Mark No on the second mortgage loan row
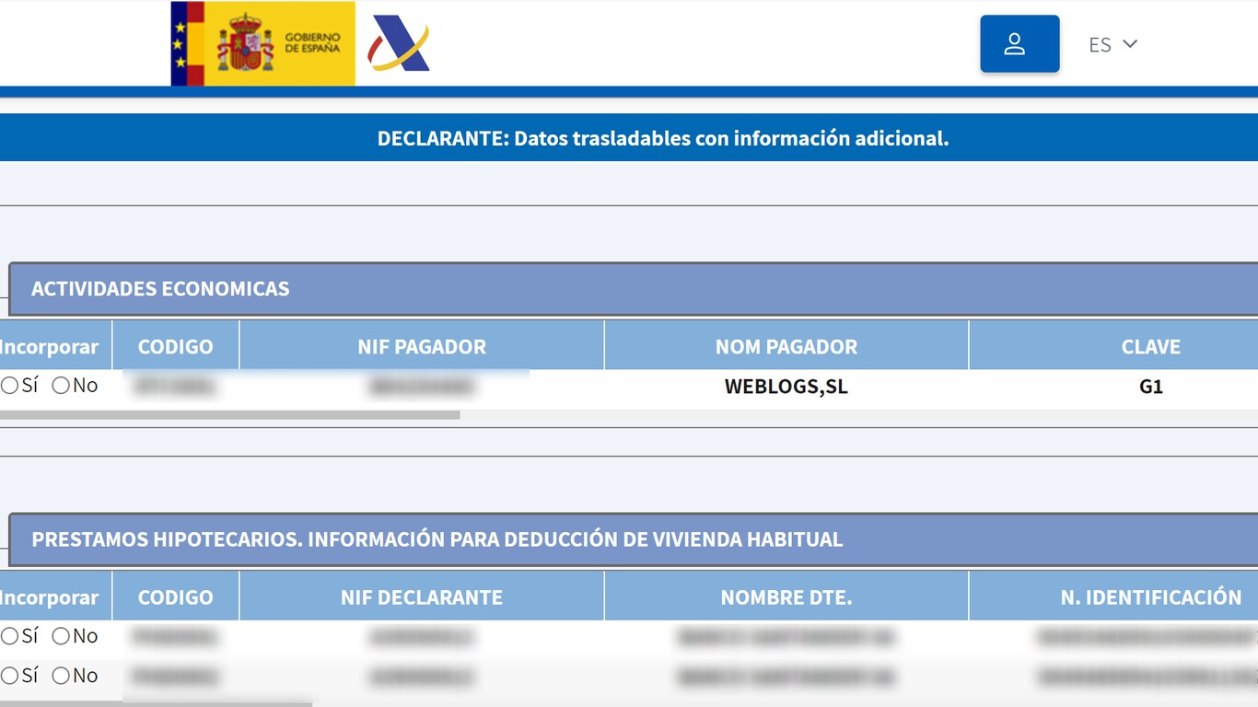 coord(61,676)
